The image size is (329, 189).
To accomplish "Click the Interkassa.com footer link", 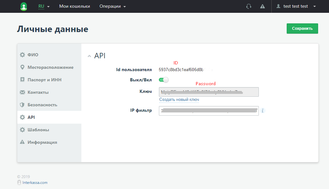I will [x=35, y=183].
